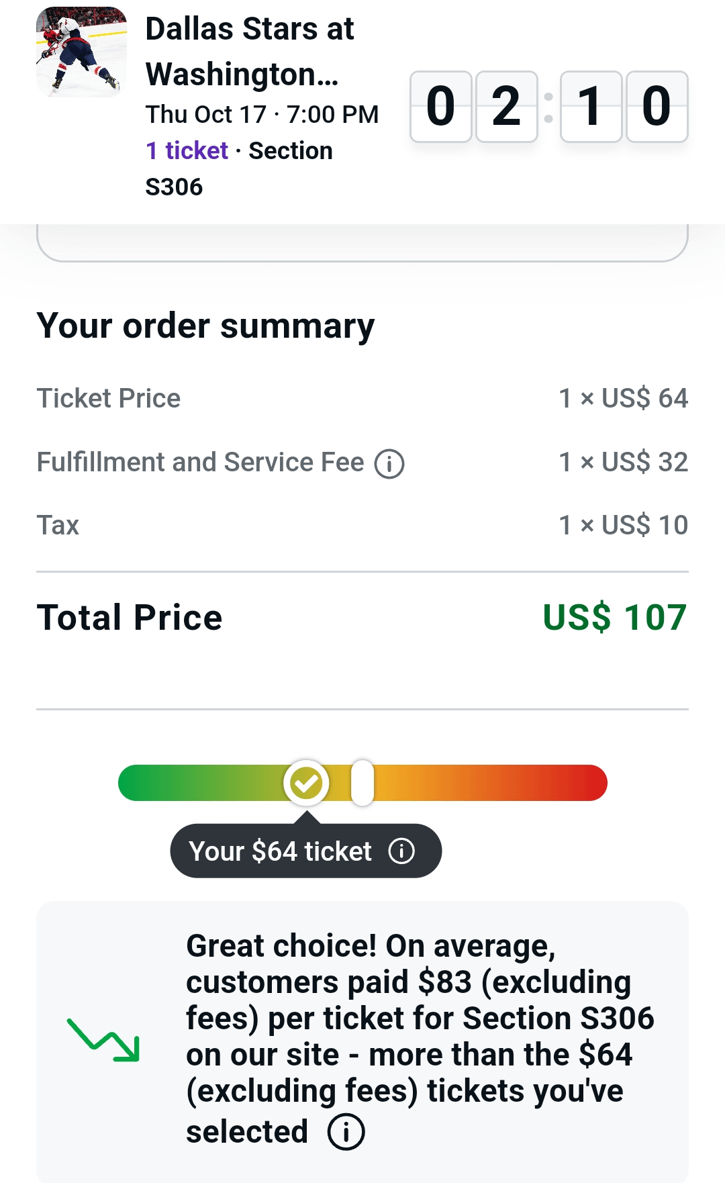
Task: Tap the info icon in the $64 ticket tooltip
Action: point(401,851)
